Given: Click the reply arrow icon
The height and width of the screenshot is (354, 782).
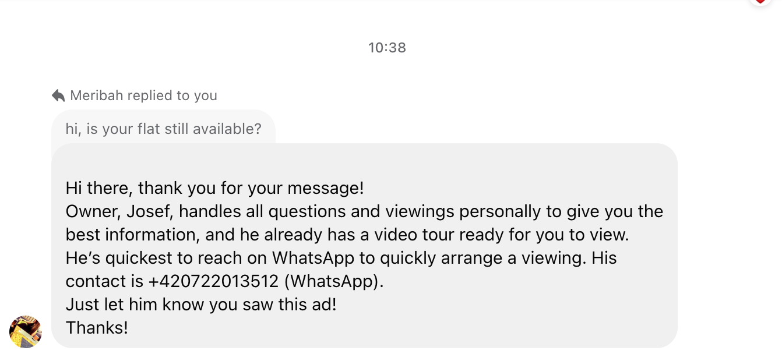Looking at the screenshot, I should click(58, 95).
